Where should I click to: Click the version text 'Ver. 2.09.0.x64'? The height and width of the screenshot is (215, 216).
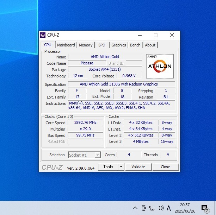[81, 168]
